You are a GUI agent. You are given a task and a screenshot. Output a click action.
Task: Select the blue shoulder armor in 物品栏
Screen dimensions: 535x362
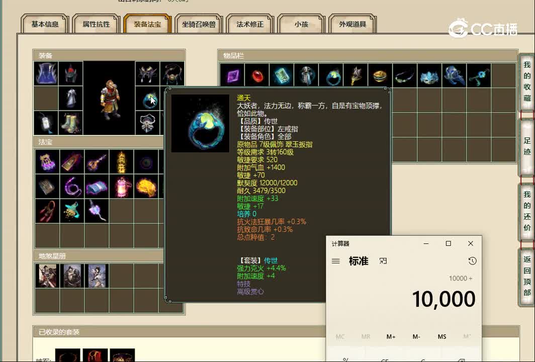454,75
